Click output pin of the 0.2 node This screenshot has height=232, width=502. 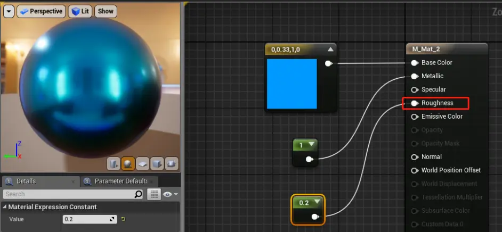coord(315,217)
